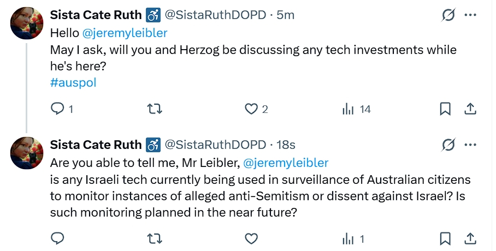Like the first tweet with 2 likes

pyautogui.click(x=251, y=109)
